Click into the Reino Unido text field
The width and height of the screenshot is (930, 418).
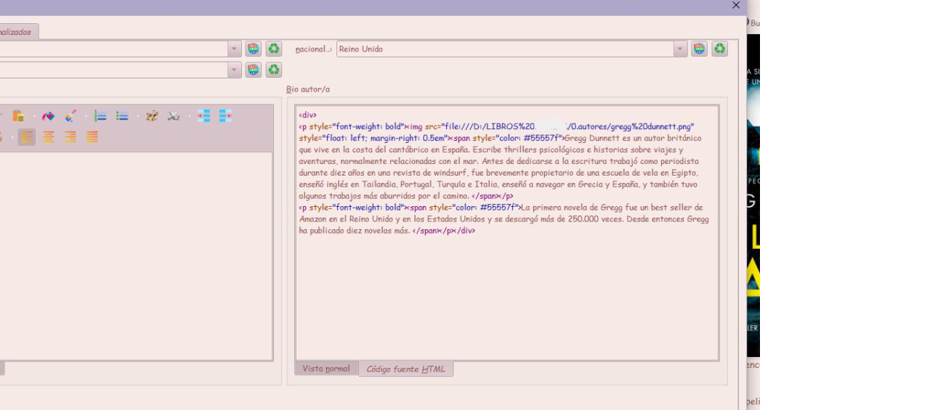(505, 49)
